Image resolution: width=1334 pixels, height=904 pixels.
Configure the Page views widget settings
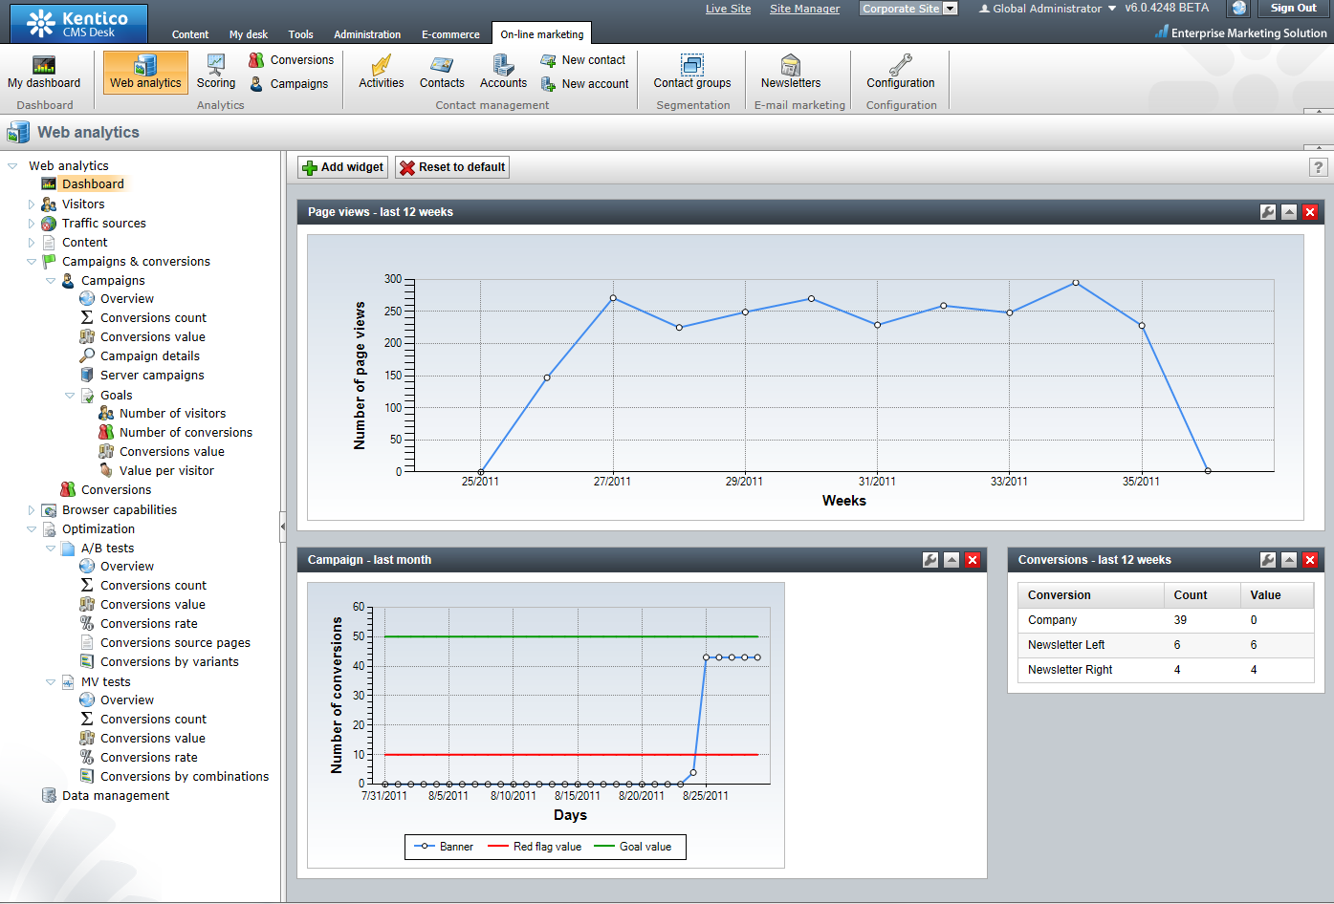pyautogui.click(x=1268, y=212)
